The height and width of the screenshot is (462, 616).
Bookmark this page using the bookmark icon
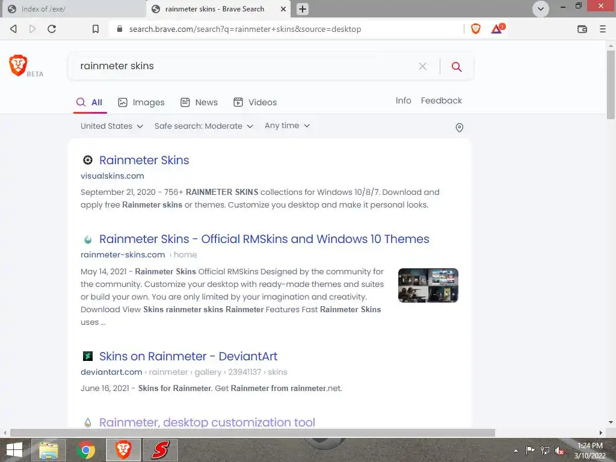click(96, 29)
